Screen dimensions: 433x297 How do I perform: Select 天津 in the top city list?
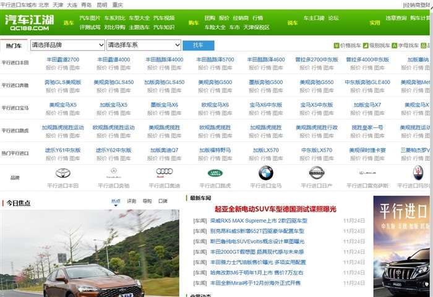(58, 5)
